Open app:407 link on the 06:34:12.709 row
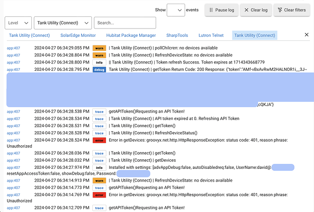The height and width of the screenshot is (212, 314). point(13,208)
